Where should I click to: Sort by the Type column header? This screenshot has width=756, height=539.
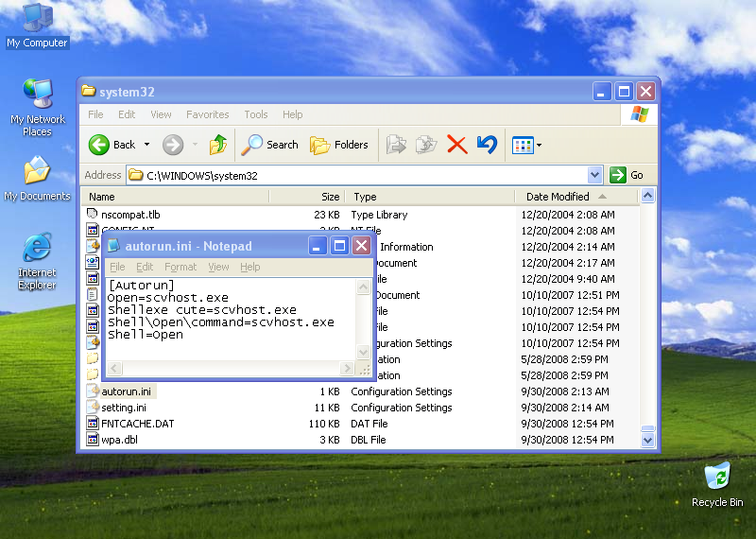coord(431,197)
